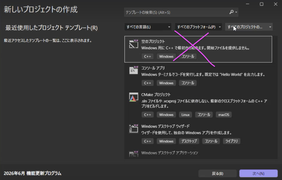
Task: Click the ウィザードを使用して description text
Action: coord(186,133)
